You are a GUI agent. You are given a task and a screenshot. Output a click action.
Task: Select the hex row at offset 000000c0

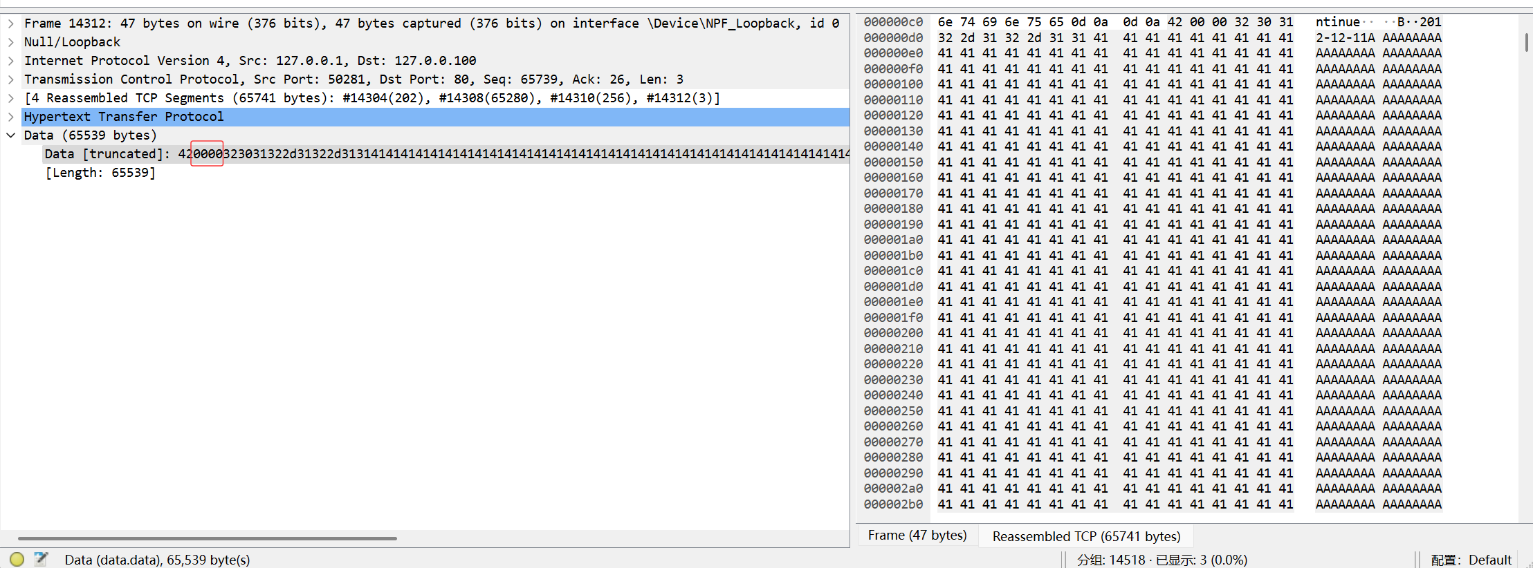click(x=893, y=22)
